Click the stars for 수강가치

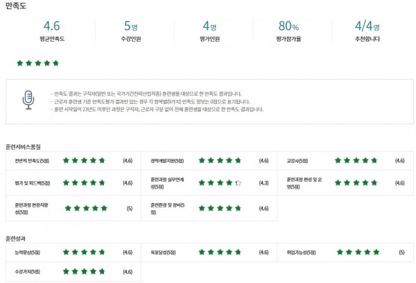[84, 271]
